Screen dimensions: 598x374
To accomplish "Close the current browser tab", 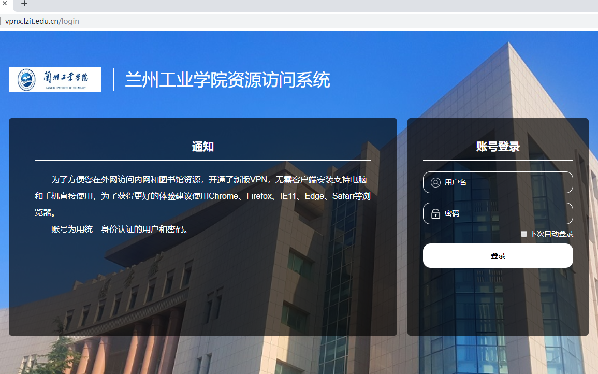I will click(4, 4).
